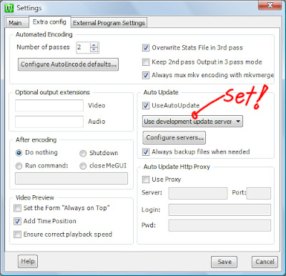
Task: Toggle the Add Time Position checkbox
Action: coord(17,221)
